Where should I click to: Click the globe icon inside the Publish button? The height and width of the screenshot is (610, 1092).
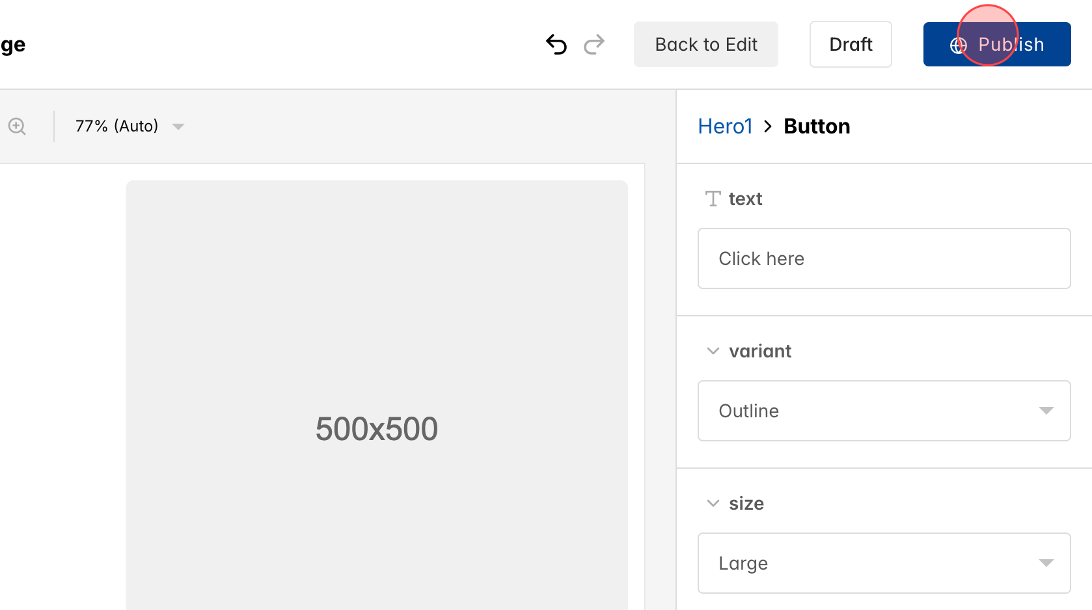click(x=957, y=44)
